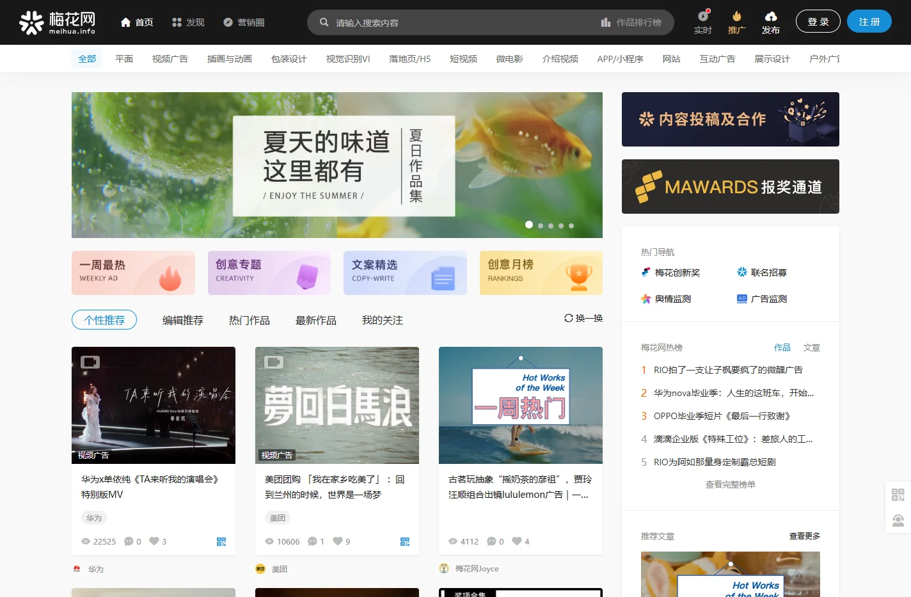Select the 展示设计 category
The height and width of the screenshot is (597, 911).
(772, 59)
